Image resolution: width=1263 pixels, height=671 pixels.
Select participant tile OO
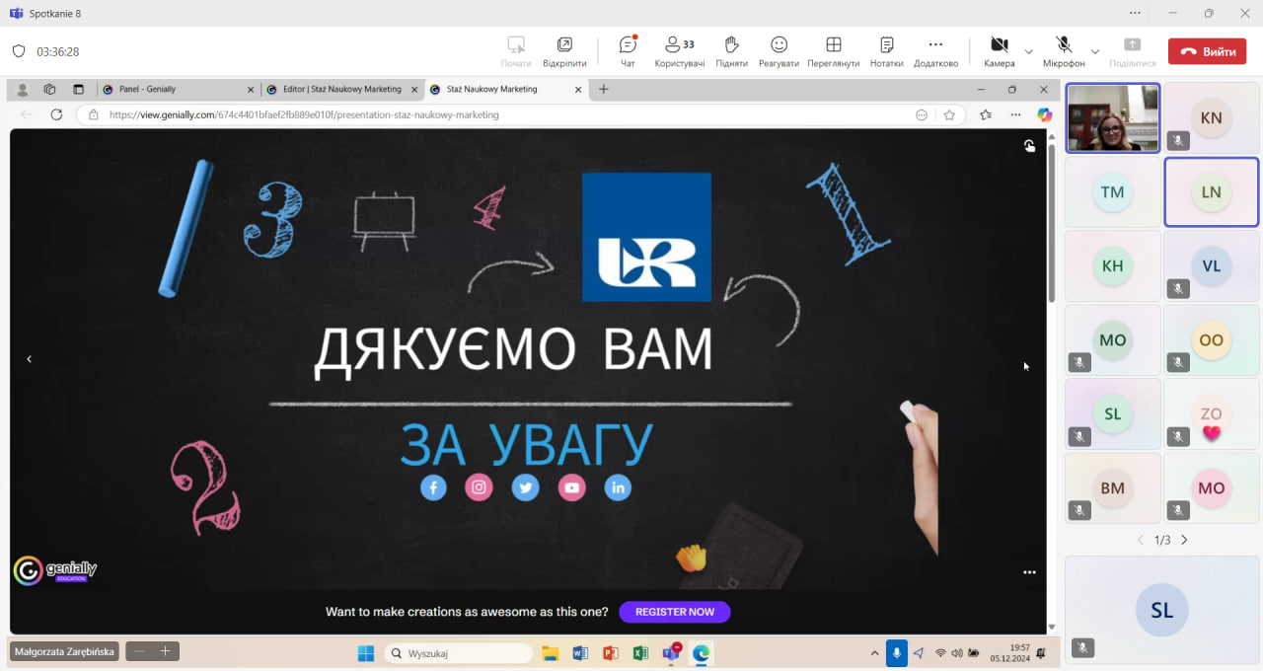point(1211,339)
